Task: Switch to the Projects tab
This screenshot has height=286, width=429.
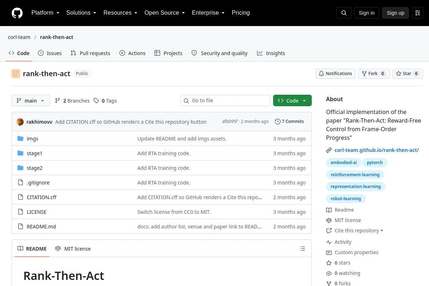Action: pyautogui.click(x=168, y=53)
